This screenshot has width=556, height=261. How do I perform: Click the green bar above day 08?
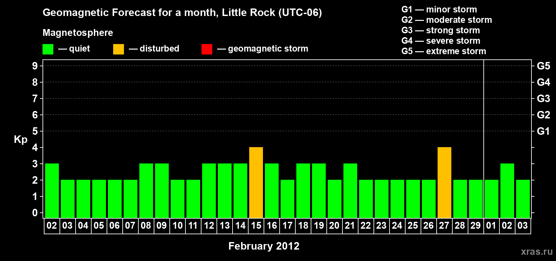click(x=146, y=191)
